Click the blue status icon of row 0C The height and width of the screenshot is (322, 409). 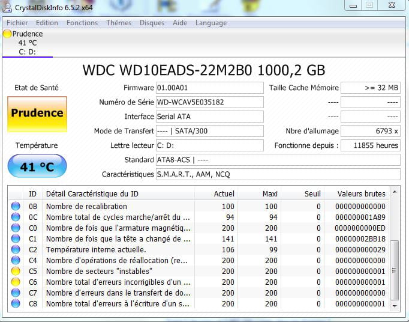(16, 217)
